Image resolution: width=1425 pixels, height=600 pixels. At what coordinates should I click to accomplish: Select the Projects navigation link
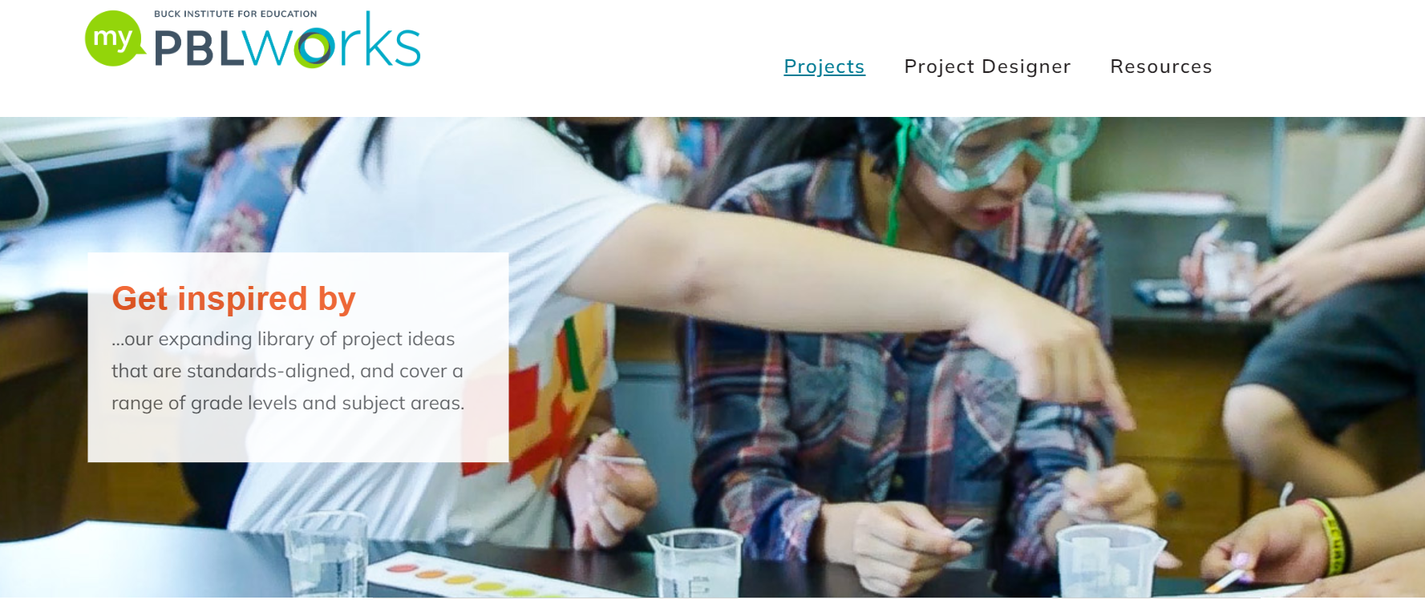824,66
